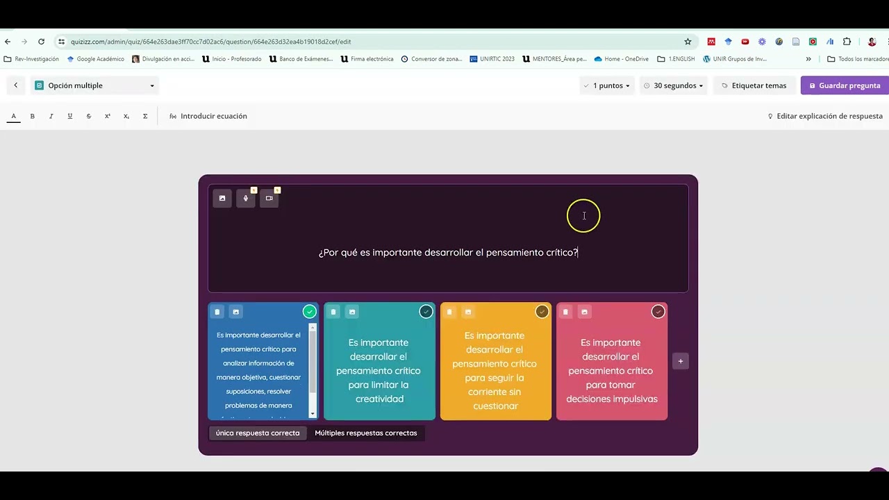This screenshot has height=500, width=889.
Task: Open the '30 segundos' time dropdown
Action: (x=674, y=85)
